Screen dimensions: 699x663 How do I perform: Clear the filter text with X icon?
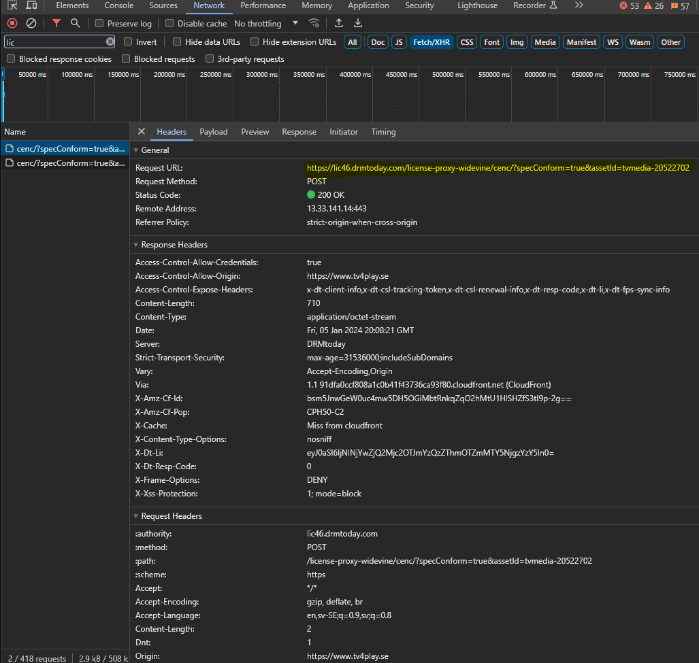(110, 42)
